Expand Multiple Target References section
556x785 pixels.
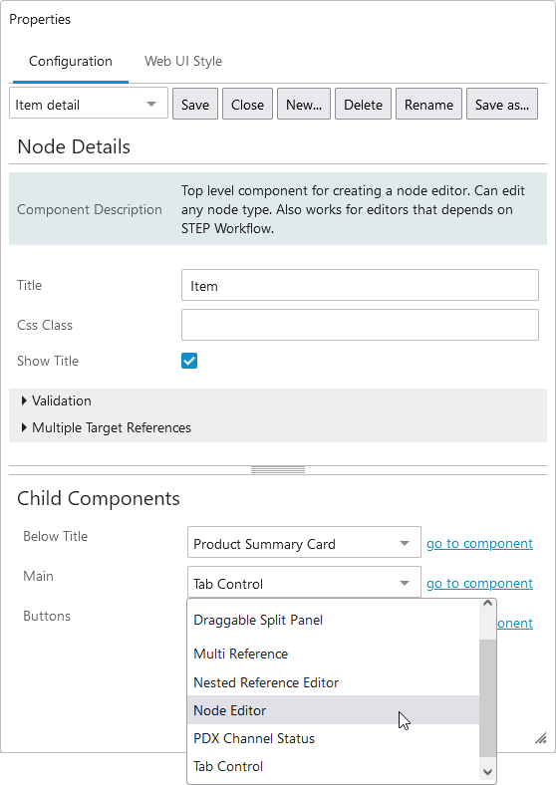(107, 427)
